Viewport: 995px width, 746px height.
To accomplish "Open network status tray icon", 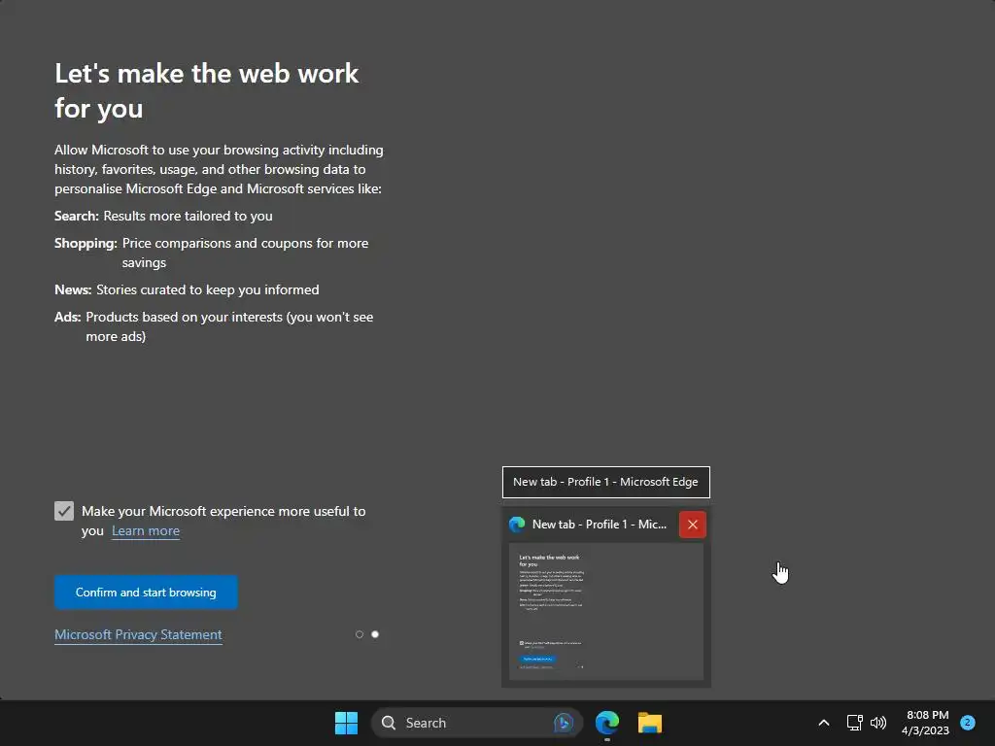I will click(854, 723).
